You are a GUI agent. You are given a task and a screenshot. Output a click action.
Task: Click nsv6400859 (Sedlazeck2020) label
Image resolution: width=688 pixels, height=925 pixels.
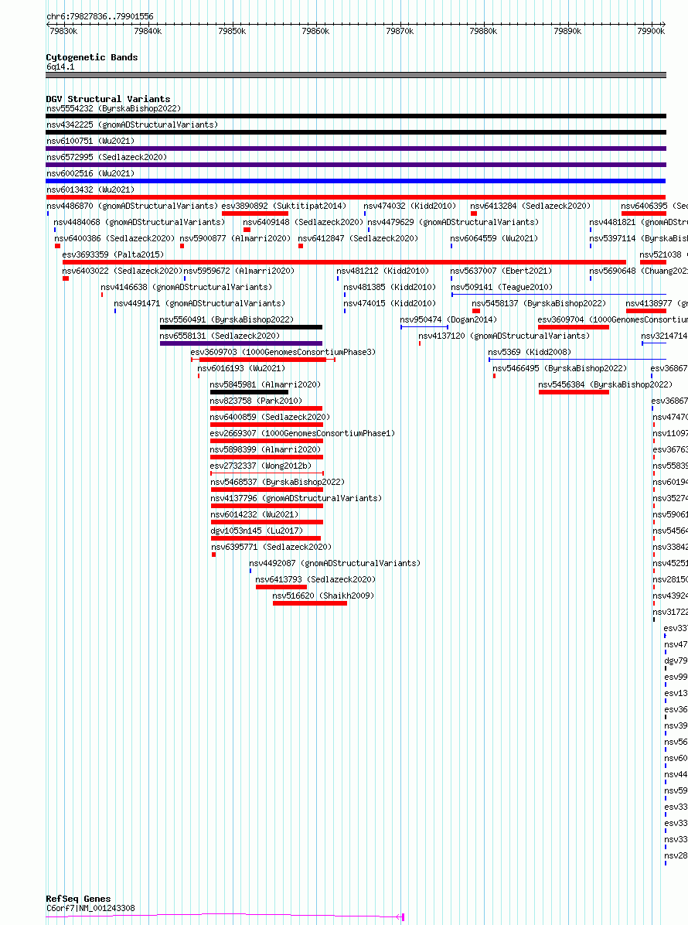(x=270, y=417)
